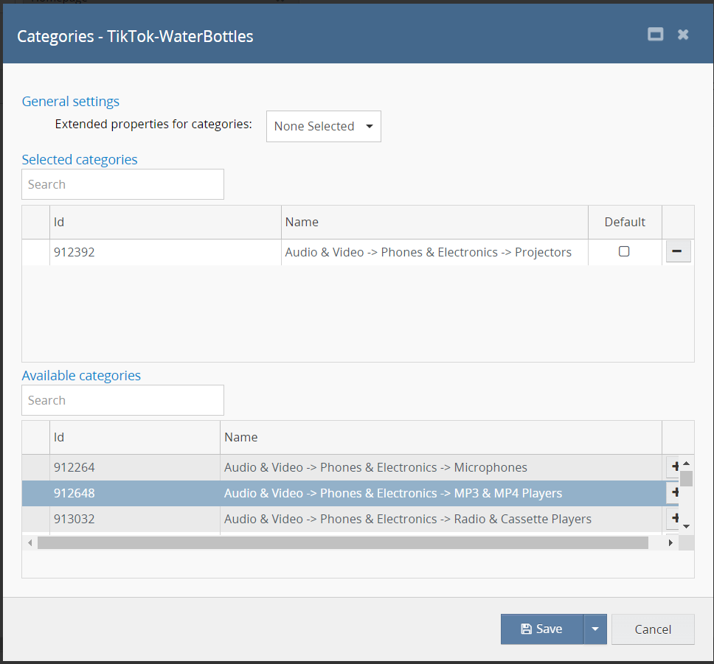Close the Categories dialog with X
This screenshot has width=714, height=664.
(x=683, y=35)
